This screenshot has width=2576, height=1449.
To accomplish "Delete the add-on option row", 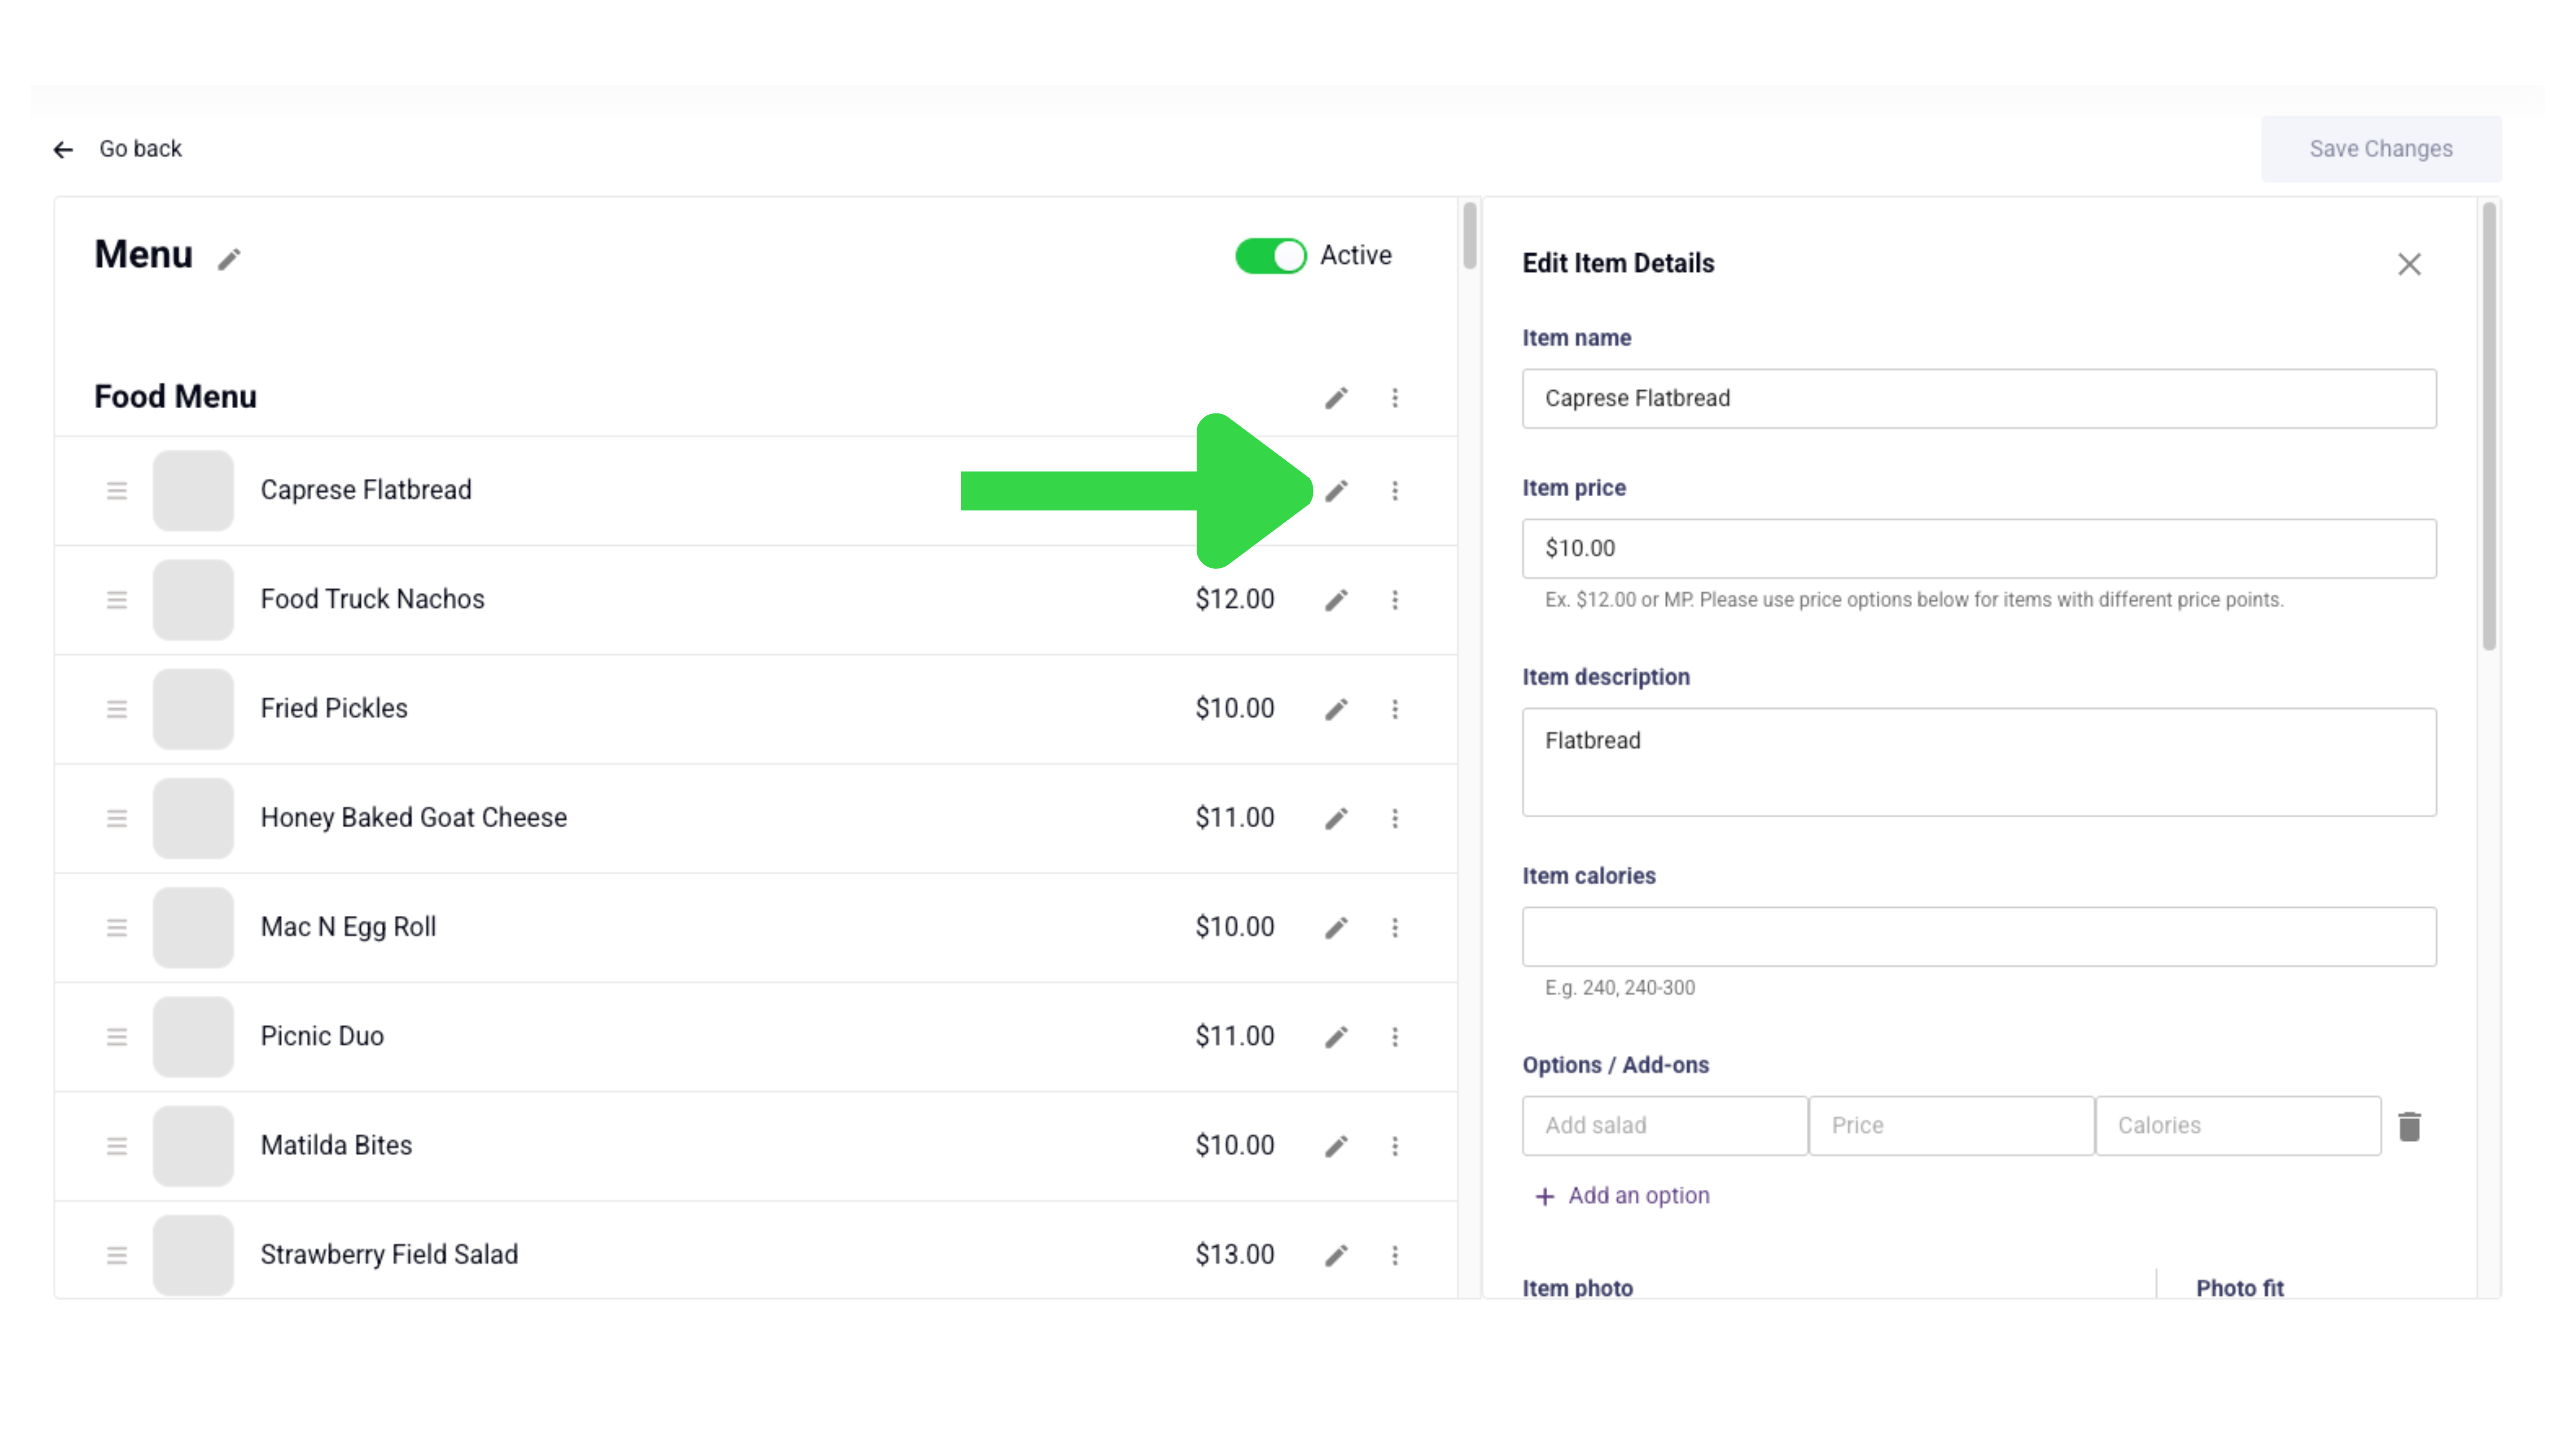I will coord(2409,1127).
